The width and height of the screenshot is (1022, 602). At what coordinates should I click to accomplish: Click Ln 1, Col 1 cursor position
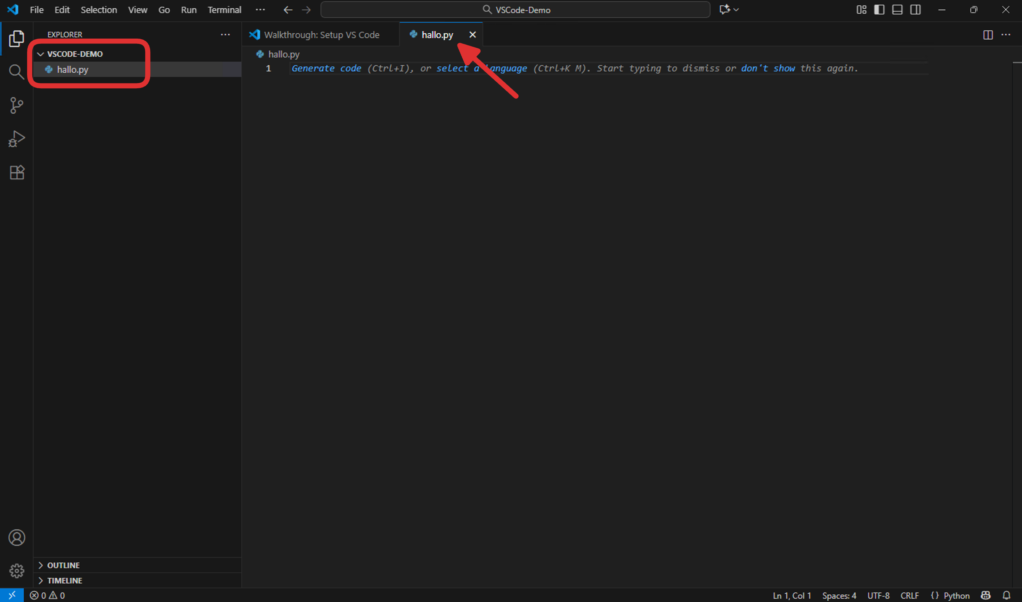792,595
